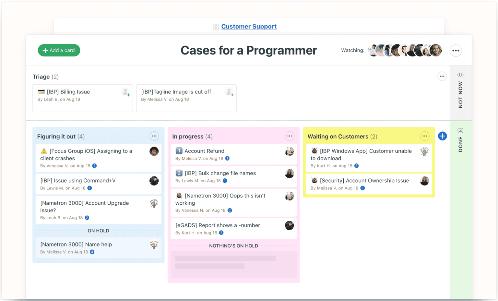Click the blue plus icon to add a column
The image size is (498, 301).
click(x=442, y=136)
